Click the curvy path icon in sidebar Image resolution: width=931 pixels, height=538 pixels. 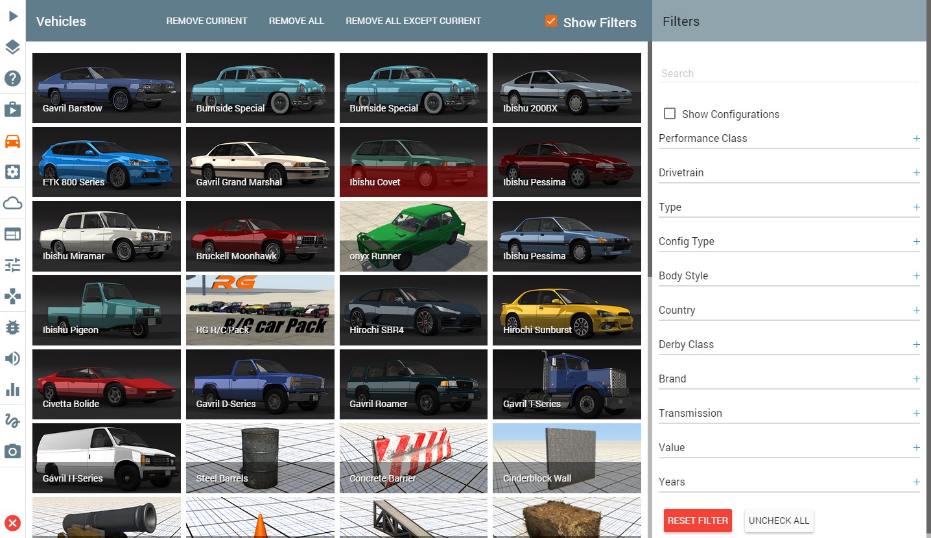(12, 421)
